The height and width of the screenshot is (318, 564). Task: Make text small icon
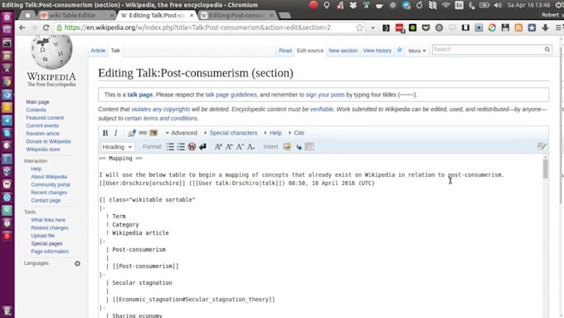pyautogui.click(x=229, y=147)
